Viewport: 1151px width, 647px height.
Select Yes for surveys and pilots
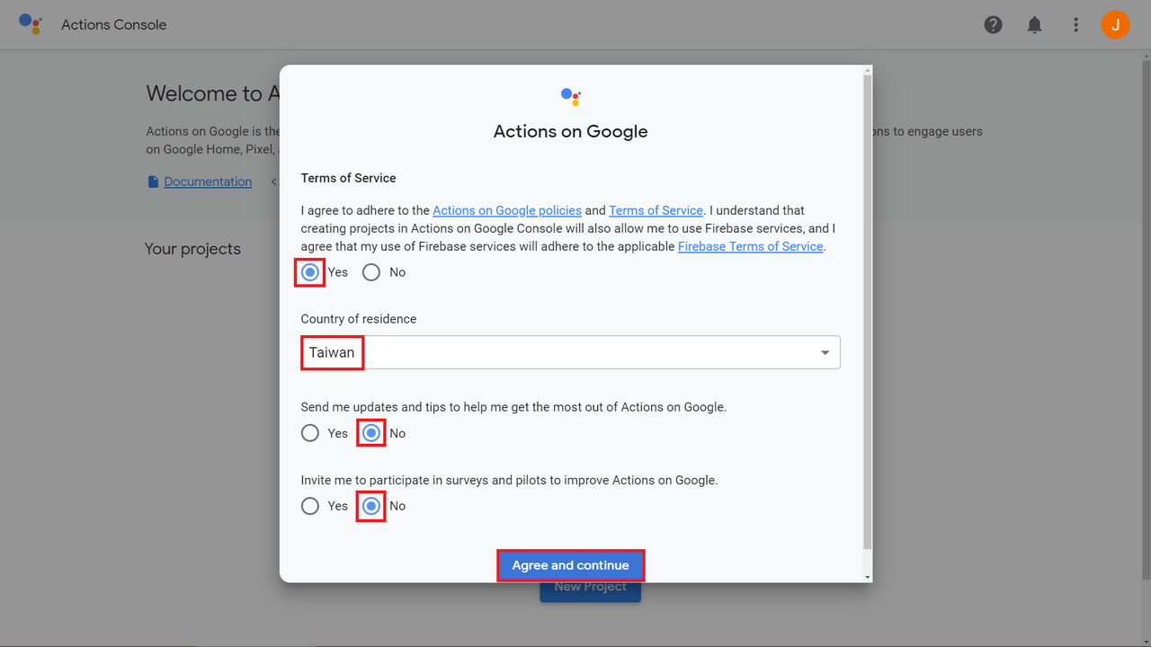310,506
